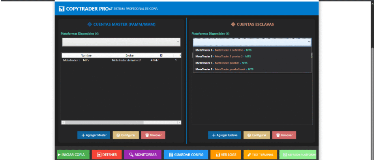The width and height of the screenshot is (375, 160).
Task: Remove the slave account with Remover
Action: tap(284, 135)
